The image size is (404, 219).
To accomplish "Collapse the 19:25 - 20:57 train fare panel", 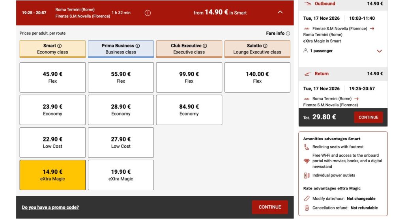I will pyautogui.click(x=280, y=12).
